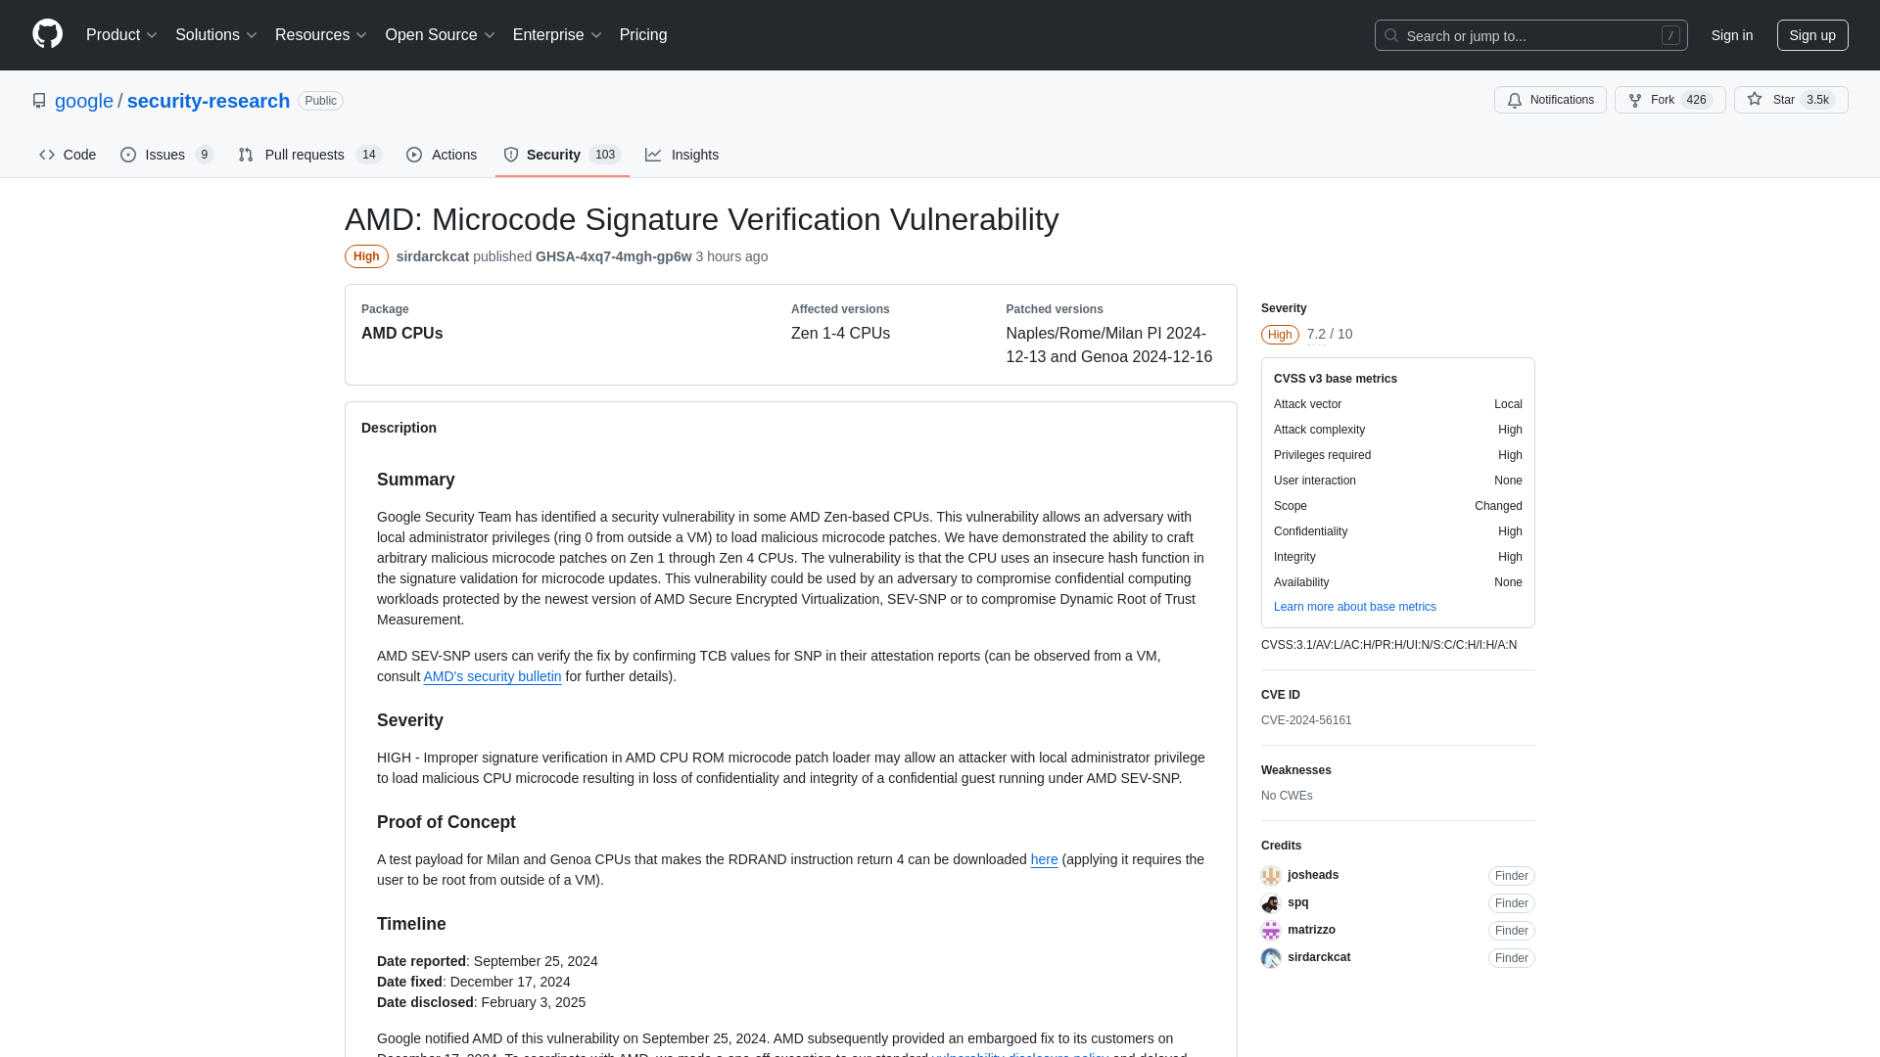Star the security-research repository
This screenshot has height=1057, width=1880.
1791,100
